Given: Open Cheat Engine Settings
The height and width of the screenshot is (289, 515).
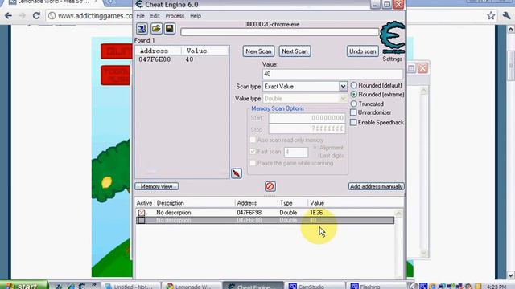Looking at the screenshot, I should point(392,59).
